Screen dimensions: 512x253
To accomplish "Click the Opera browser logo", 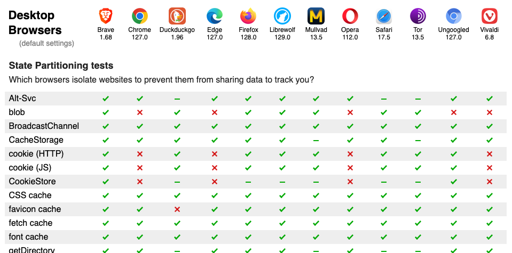I will point(350,16).
